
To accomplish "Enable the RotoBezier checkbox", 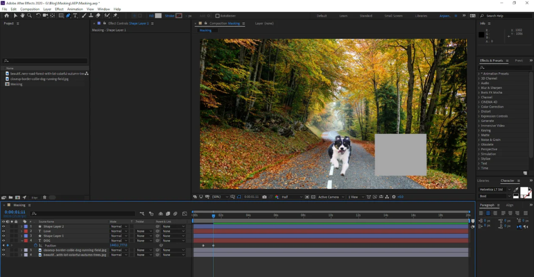I will click(x=217, y=16).
